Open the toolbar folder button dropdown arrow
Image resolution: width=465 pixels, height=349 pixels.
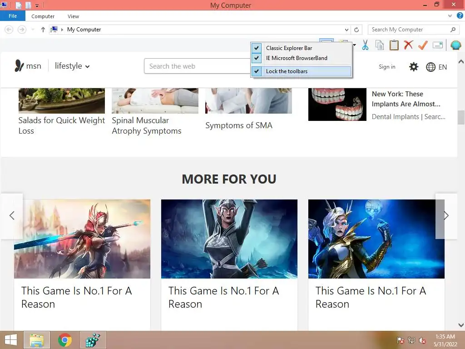coord(354,45)
